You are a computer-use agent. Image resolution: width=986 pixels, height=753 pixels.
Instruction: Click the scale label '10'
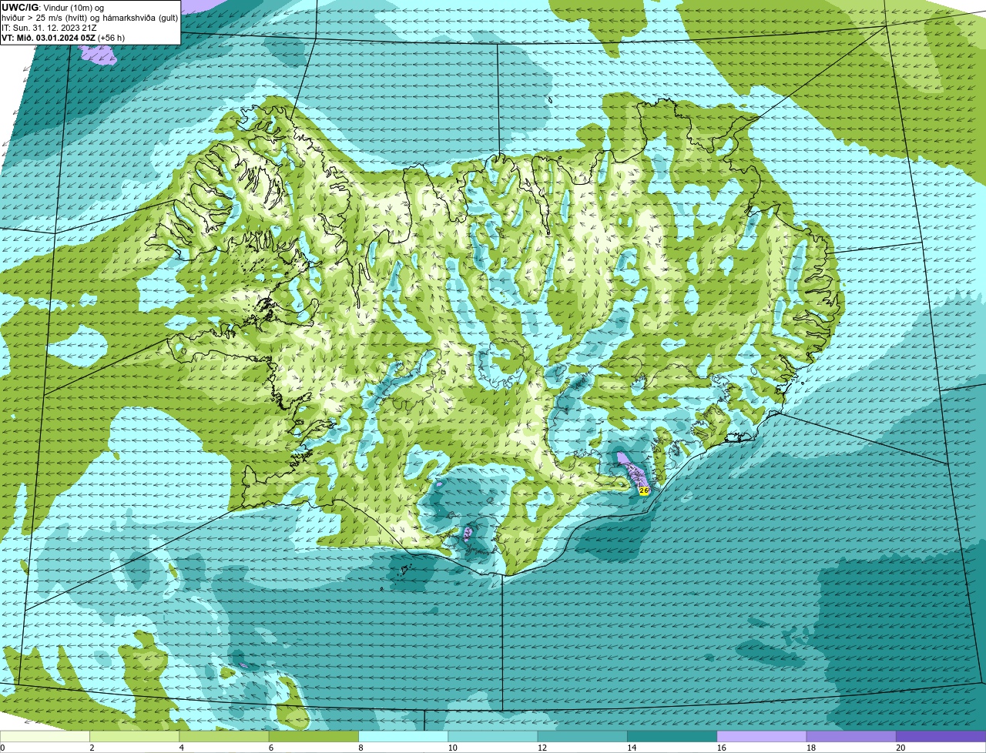452,748
